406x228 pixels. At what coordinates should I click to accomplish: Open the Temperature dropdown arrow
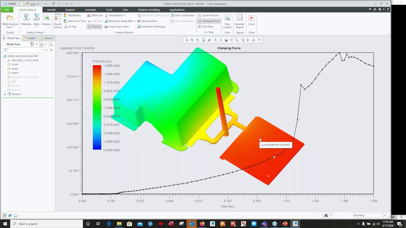coord(125,15)
